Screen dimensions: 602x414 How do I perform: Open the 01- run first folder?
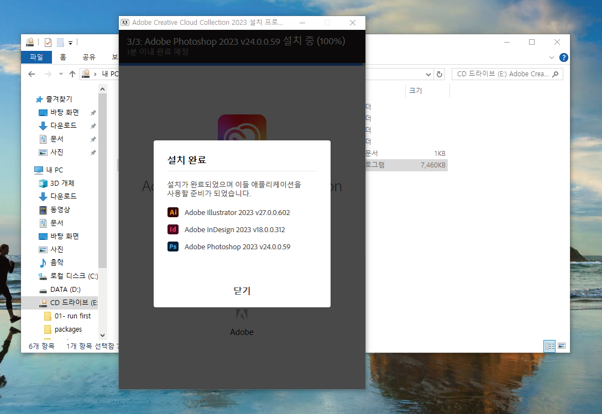point(72,316)
